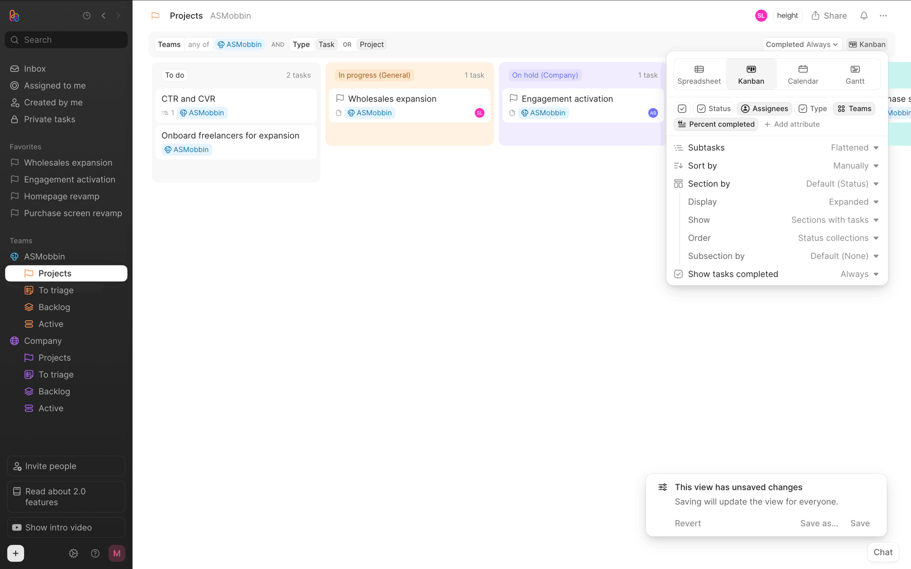Open Order Status collections dropdown
This screenshot has height=569, width=911.
838,238
